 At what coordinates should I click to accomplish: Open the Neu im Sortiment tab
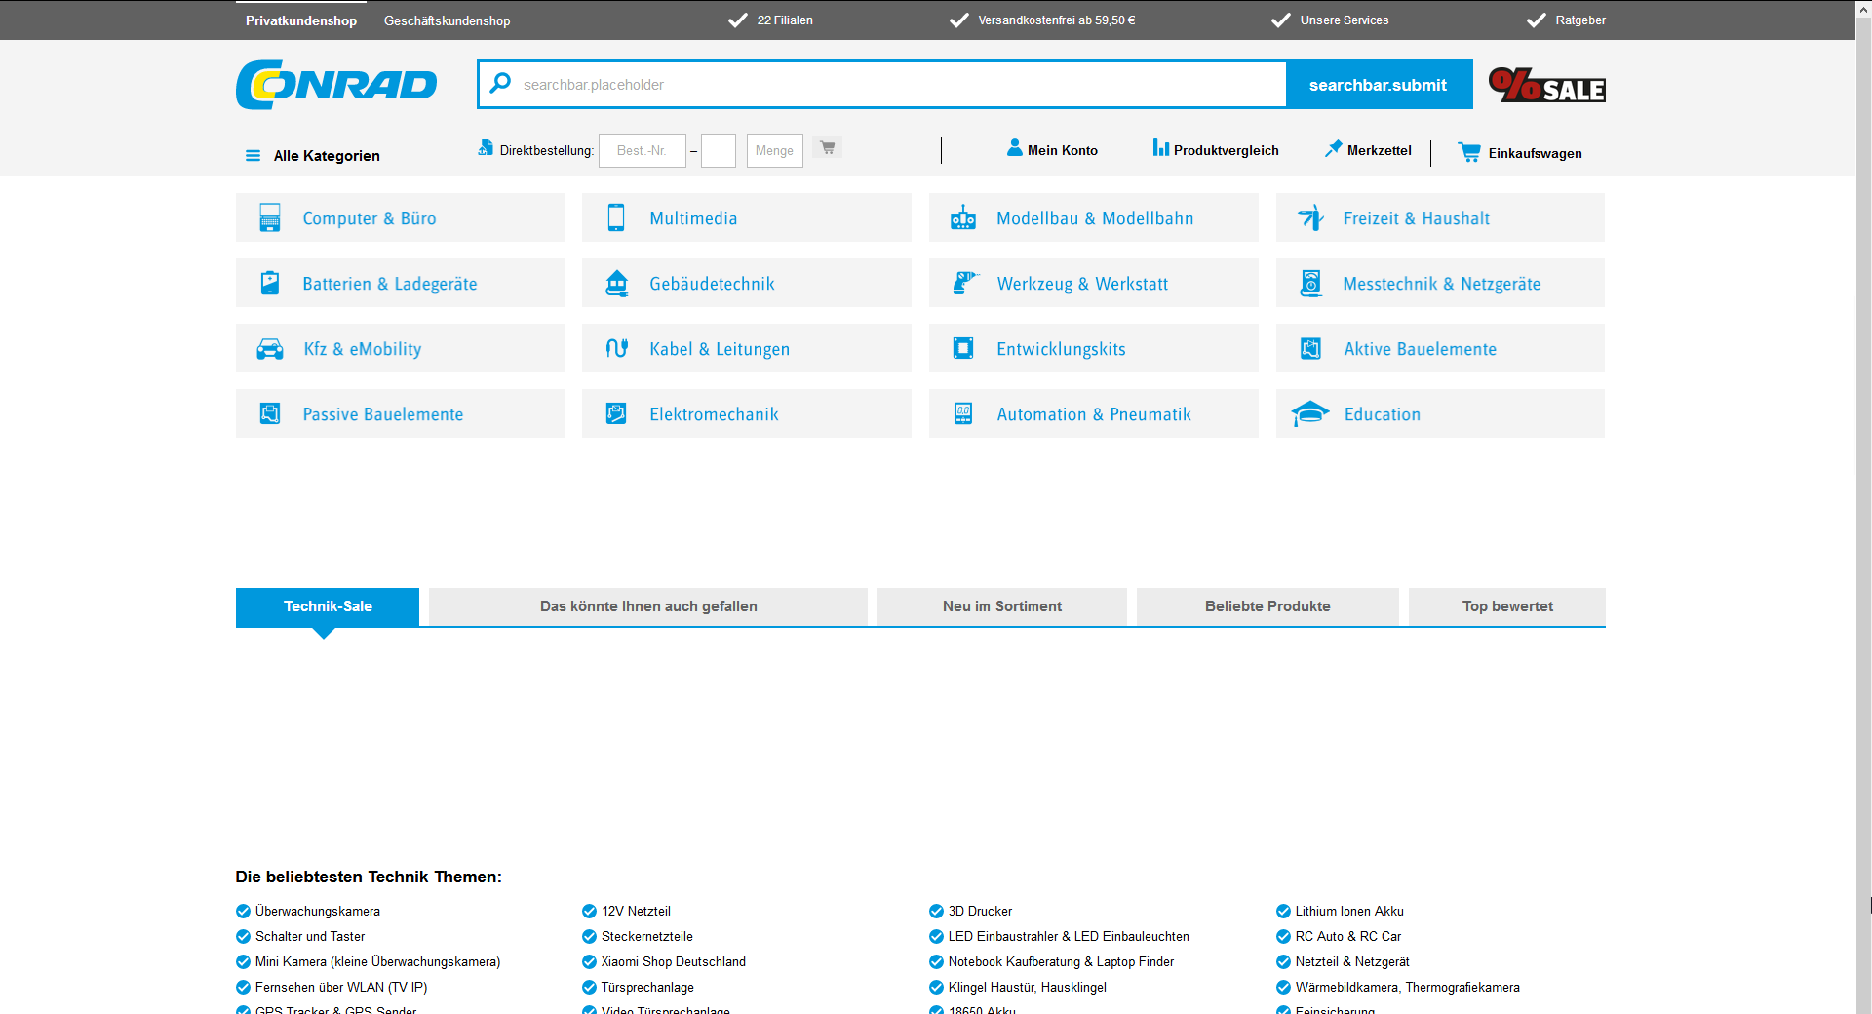coord(1002,606)
